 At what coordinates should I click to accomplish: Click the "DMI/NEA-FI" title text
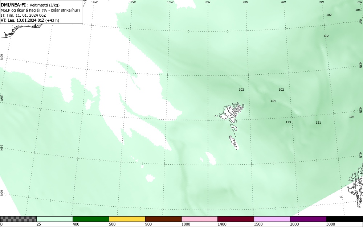pyautogui.click(x=13, y=5)
